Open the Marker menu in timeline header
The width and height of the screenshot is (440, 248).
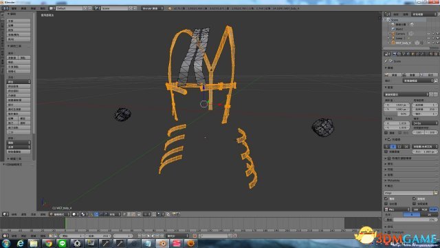pyautogui.click(x=23, y=236)
